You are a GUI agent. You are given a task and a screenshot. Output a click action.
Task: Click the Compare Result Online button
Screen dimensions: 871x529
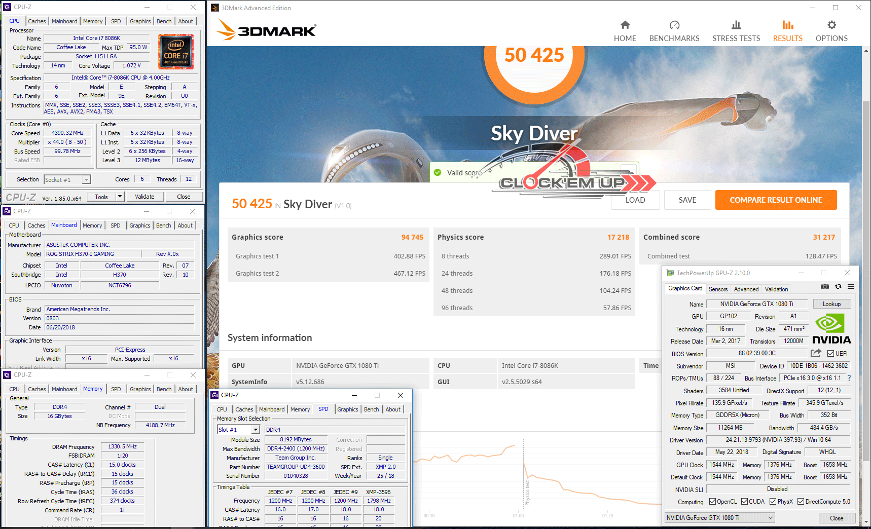coord(776,200)
